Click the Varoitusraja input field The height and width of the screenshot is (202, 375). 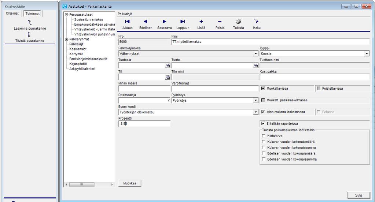click(x=215, y=89)
